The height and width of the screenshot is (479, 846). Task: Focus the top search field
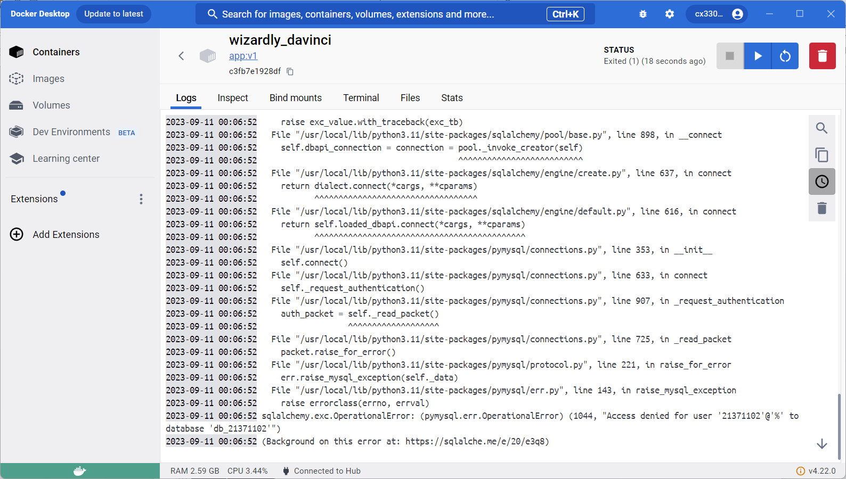tap(395, 14)
